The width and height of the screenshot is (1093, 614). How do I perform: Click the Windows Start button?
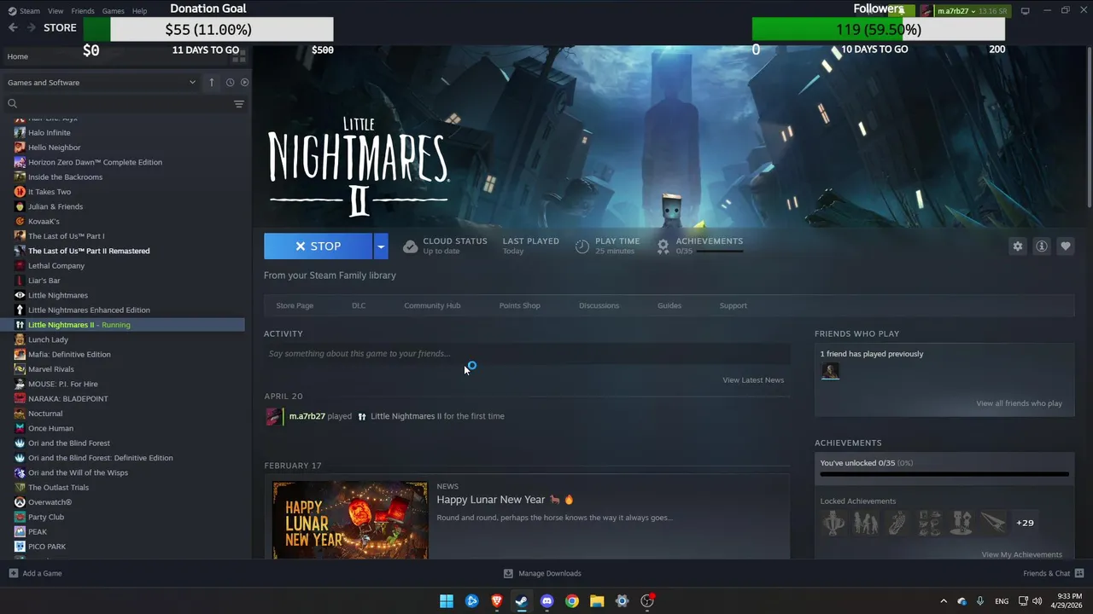(447, 601)
